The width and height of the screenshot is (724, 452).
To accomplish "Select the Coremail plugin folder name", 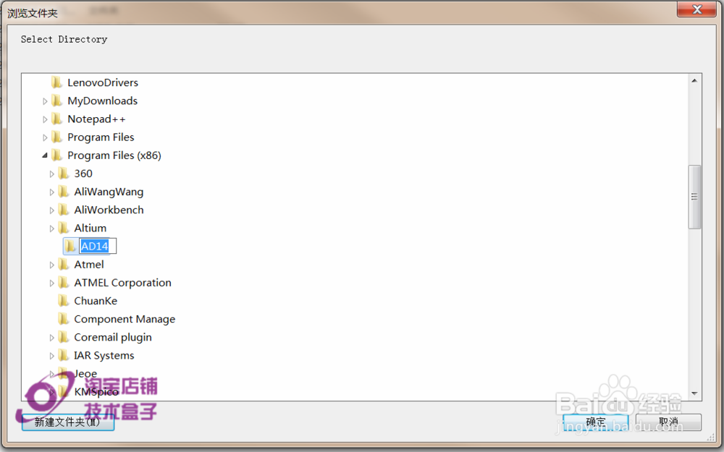I will point(113,338).
